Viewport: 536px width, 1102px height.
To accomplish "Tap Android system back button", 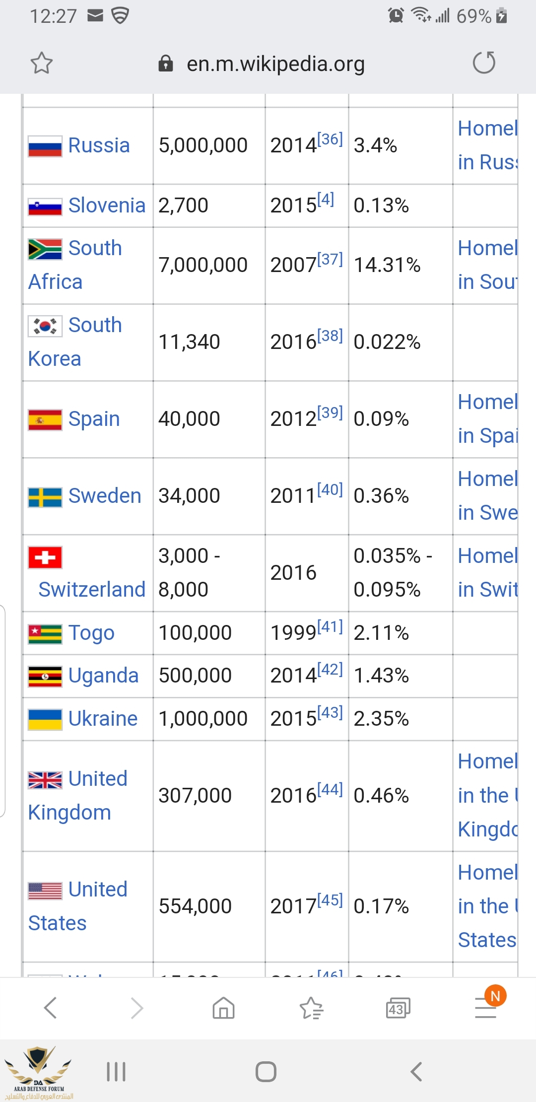I will (416, 1072).
